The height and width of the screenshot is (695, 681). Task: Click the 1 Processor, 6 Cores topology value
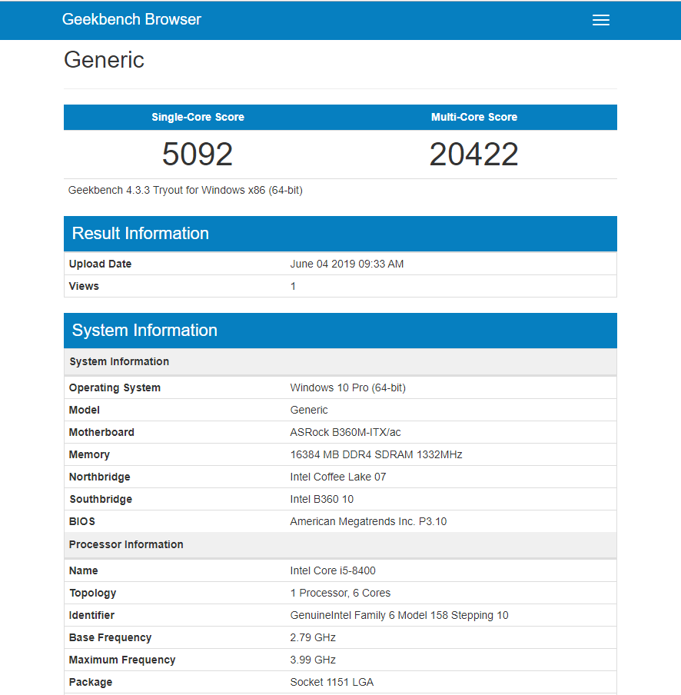coord(340,593)
